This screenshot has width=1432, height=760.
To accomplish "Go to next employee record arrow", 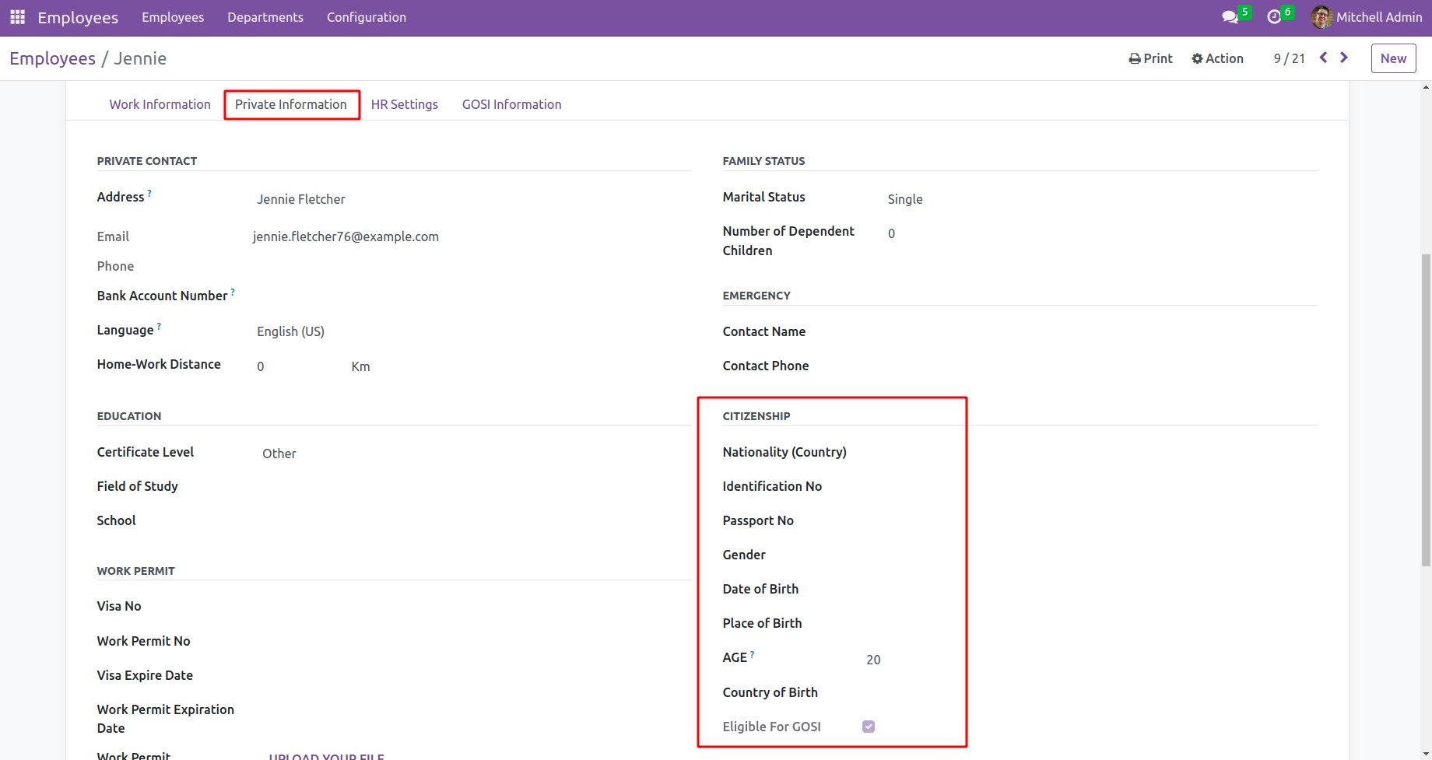I will [1344, 58].
